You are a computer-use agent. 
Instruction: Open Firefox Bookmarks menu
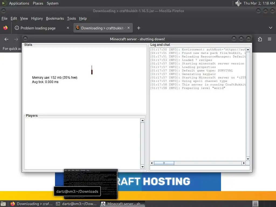pos(55,19)
